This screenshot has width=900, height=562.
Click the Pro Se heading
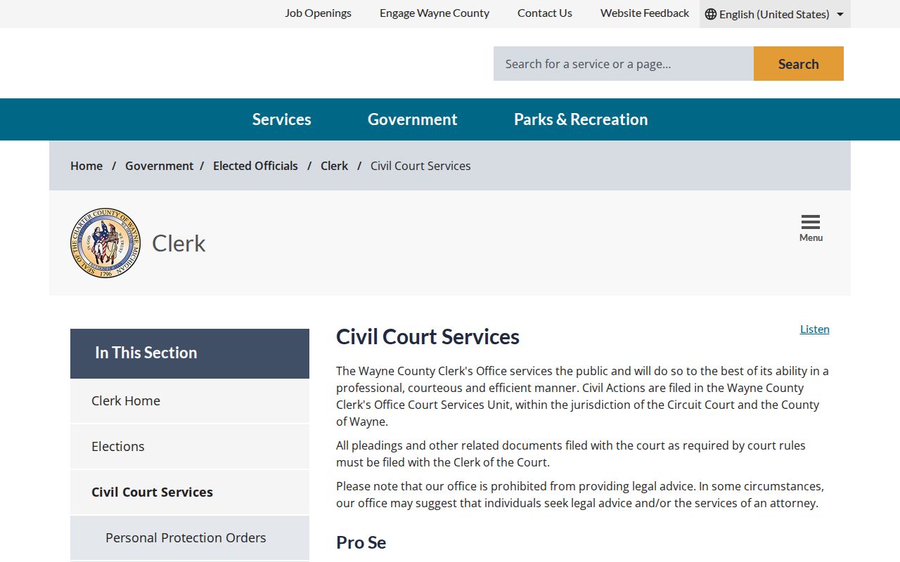pos(361,542)
